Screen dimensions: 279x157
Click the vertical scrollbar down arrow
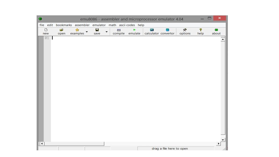tap(223, 140)
